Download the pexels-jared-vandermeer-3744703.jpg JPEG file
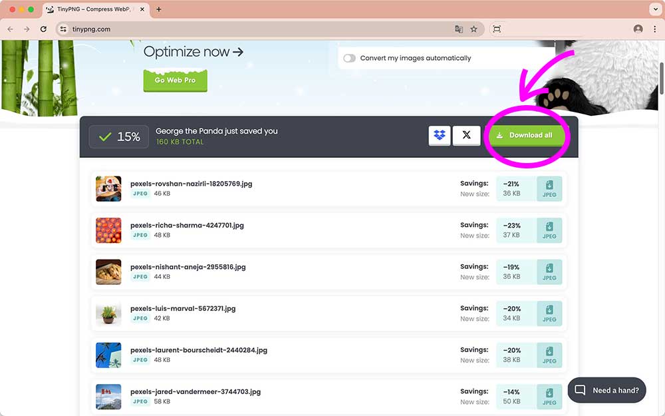Screen dimensions: 665x416 point(549,397)
